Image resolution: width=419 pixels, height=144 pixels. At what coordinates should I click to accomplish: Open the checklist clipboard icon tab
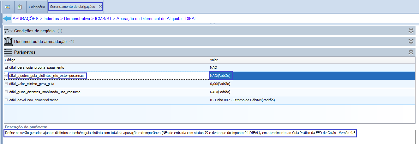click(x=20, y=7)
